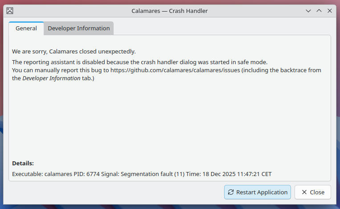Click the 'reporting assistant is disabled' sentence
Image resolution: width=340 pixels, height=209 pixels.
[139, 62]
